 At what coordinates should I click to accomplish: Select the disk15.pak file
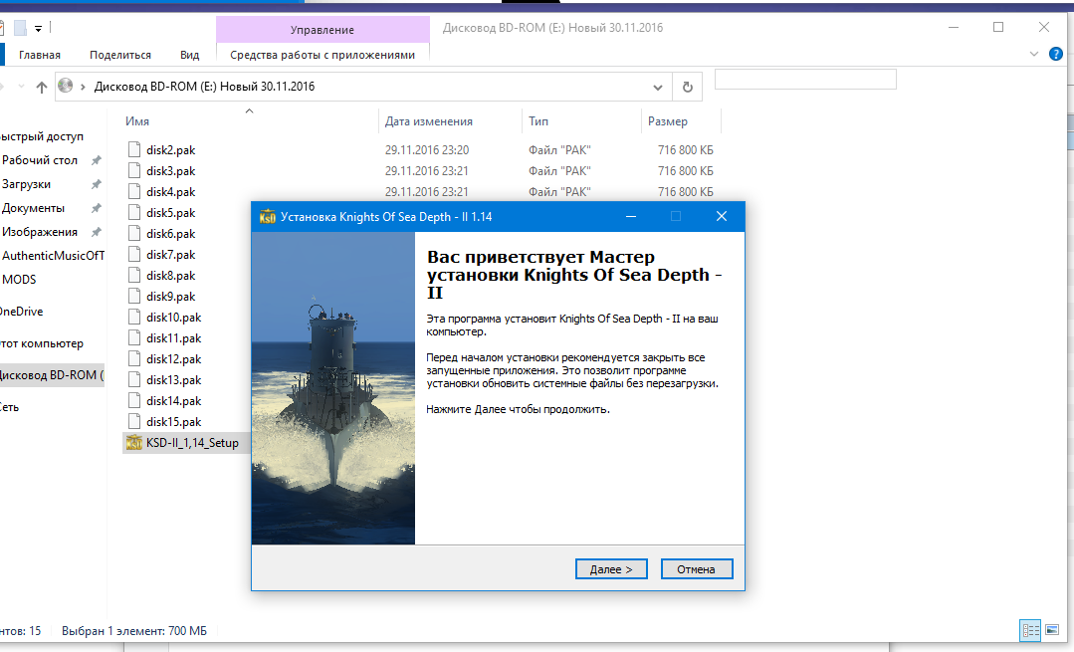click(x=174, y=422)
